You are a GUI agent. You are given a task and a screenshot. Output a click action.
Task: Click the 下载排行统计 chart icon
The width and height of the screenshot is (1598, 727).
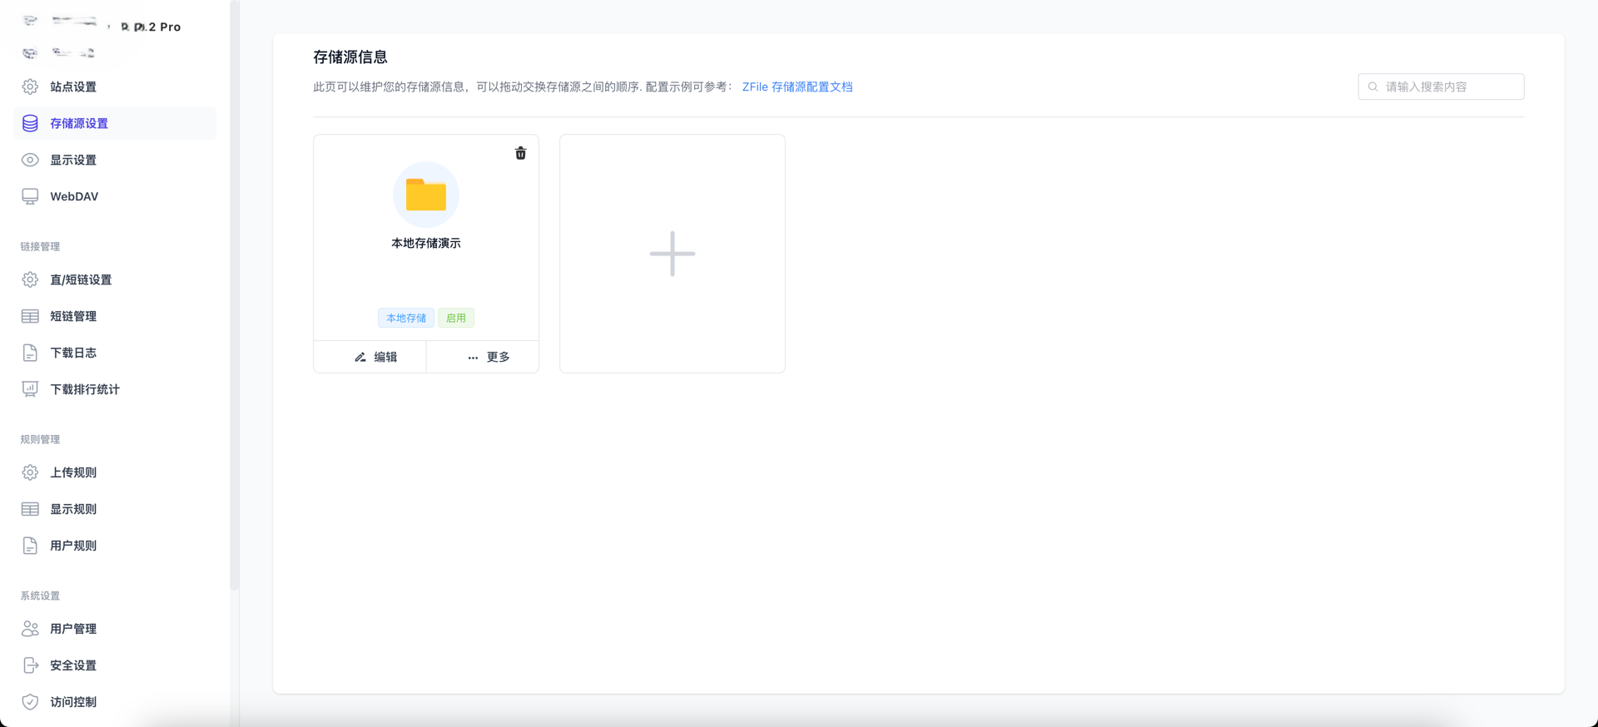point(30,389)
